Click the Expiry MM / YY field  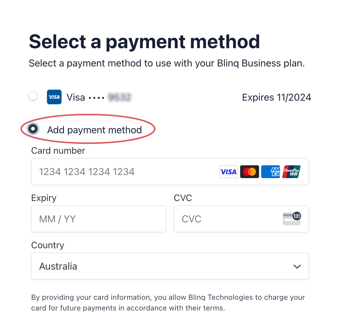[x=98, y=219]
